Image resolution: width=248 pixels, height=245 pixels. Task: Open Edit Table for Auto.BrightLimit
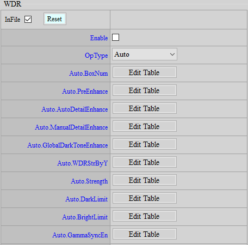click(x=145, y=216)
